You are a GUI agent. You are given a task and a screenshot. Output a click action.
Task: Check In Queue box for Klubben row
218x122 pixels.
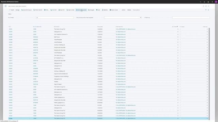tap(180, 82)
